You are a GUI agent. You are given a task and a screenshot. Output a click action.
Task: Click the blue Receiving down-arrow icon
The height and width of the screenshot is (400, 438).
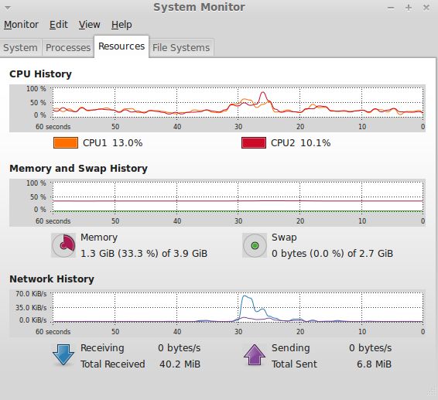pyautogui.click(x=63, y=355)
